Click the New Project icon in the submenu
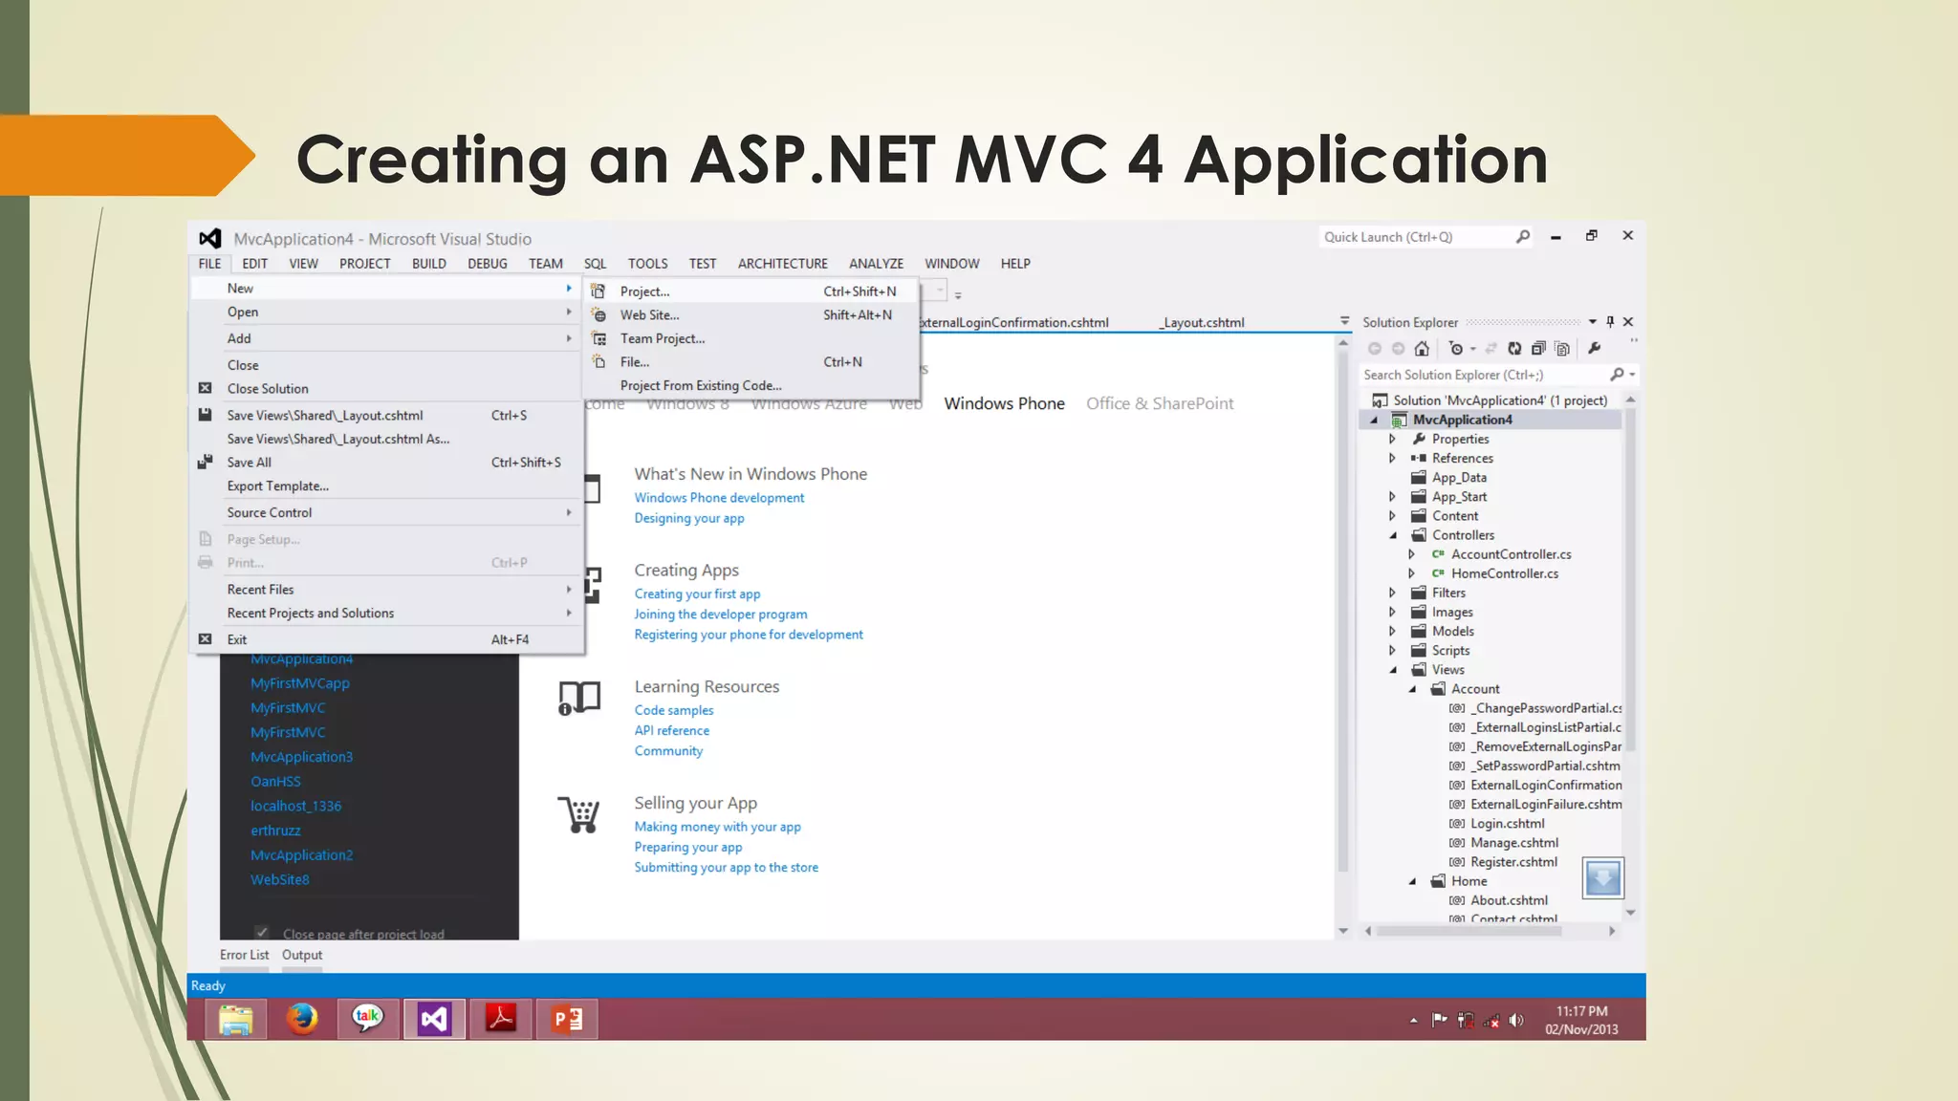Image resolution: width=1958 pixels, height=1101 pixels. coord(598,291)
